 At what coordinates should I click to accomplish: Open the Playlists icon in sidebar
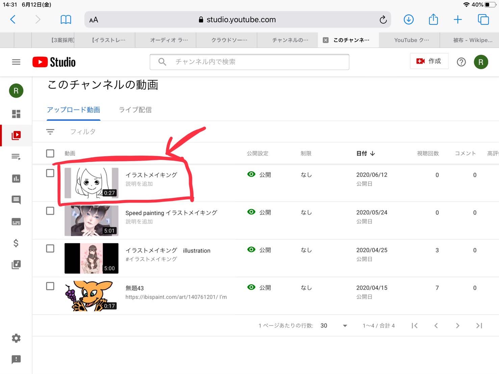16,157
